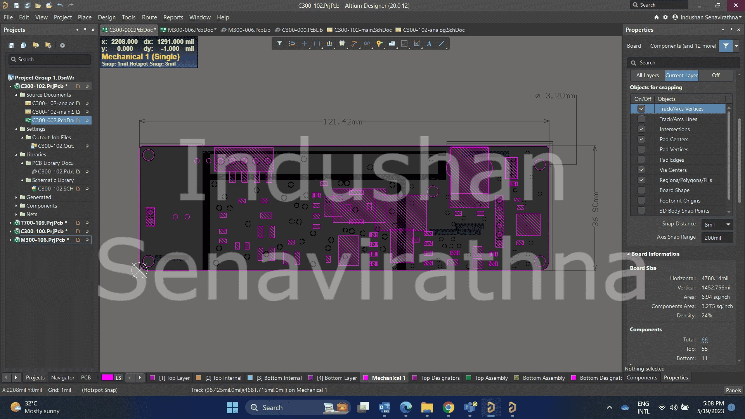Choose the Place Via tool
The width and height of the screenshot is (745, 419).
pyautogui.click(x=379, y=44)
